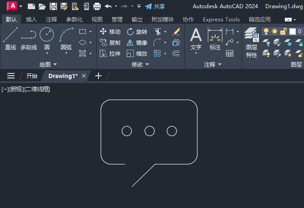Screen dimensions: 304x208
Task: Open the Default (默认) ribbon tab
Action: (x=11, y=20)
